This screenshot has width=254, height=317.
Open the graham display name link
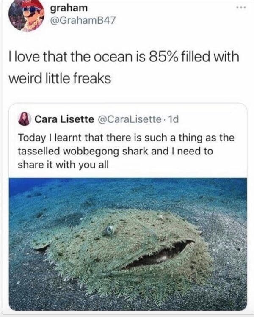pyautogui.click(x=69, y=8)
